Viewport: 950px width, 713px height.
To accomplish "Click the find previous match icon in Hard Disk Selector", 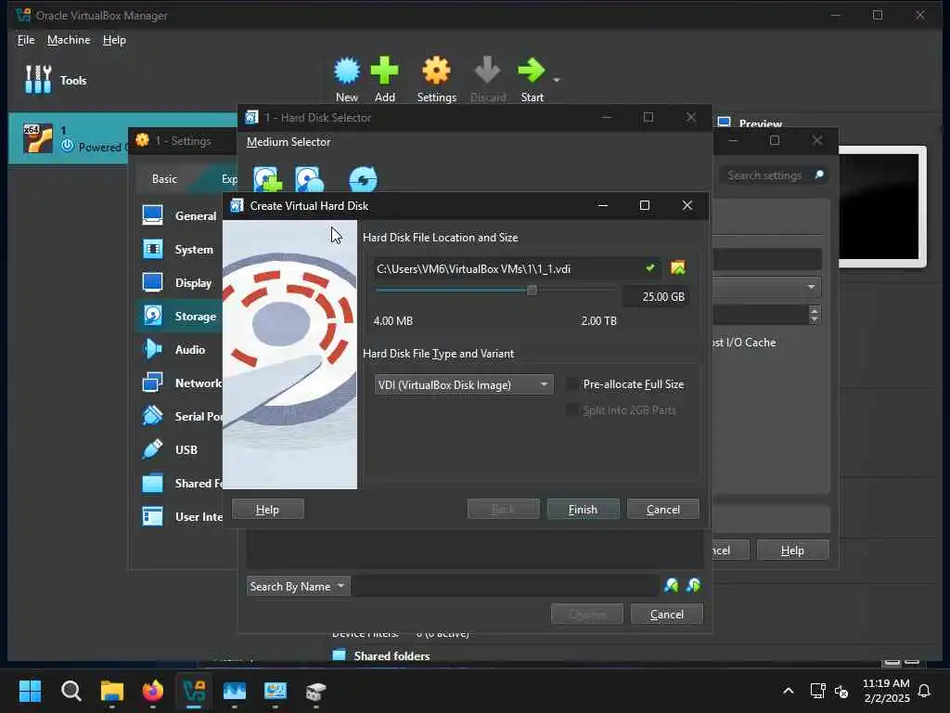I will pyautogui.click(x=672, y=586).
